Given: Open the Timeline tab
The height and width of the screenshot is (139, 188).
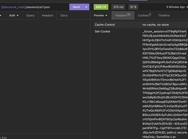Looking at the screenshot, I should (164, 15).
